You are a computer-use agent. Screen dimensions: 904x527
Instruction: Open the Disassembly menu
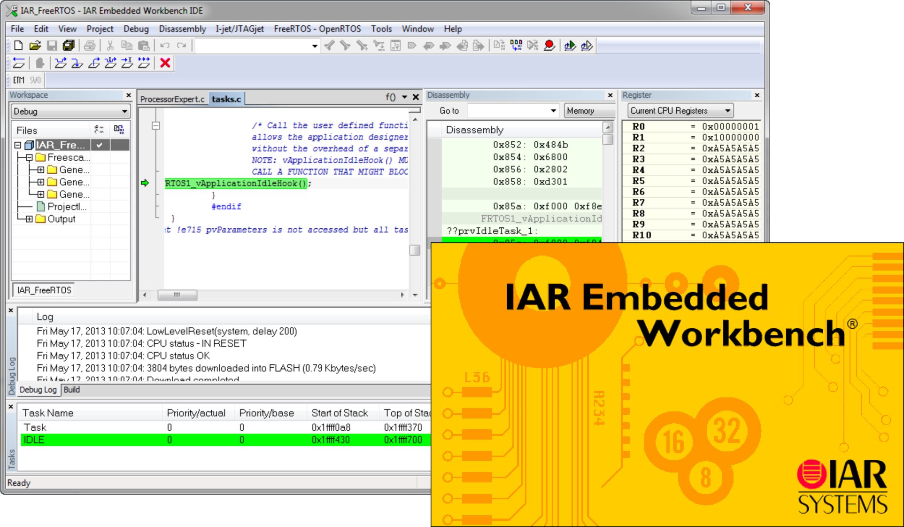182,29
